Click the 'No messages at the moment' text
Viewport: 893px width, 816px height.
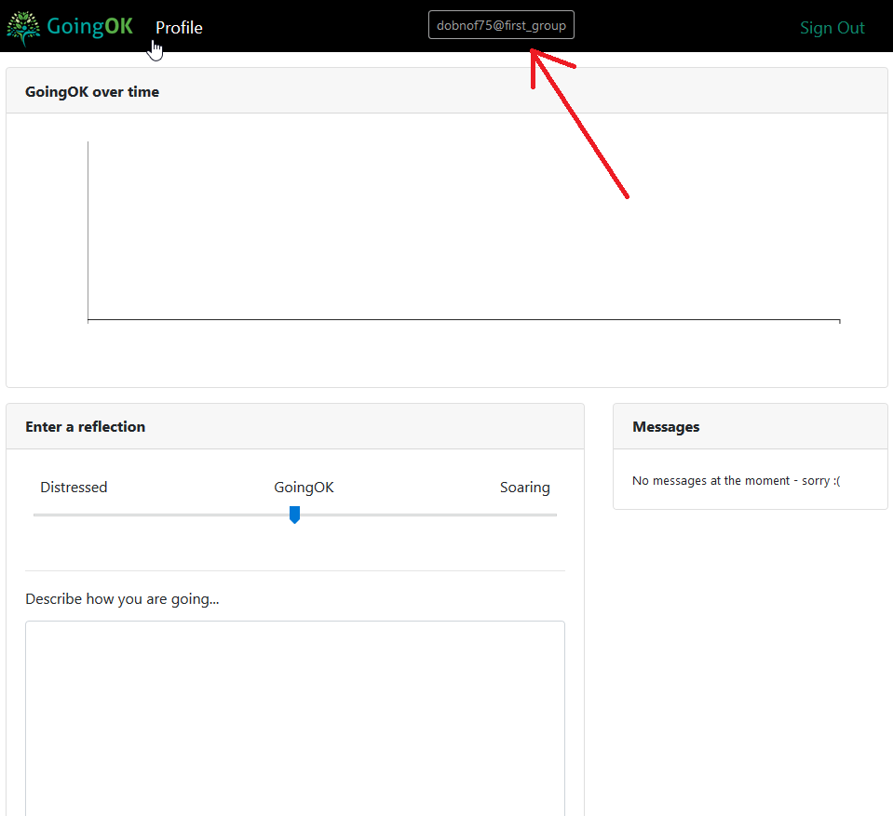(x=736, y=481)
